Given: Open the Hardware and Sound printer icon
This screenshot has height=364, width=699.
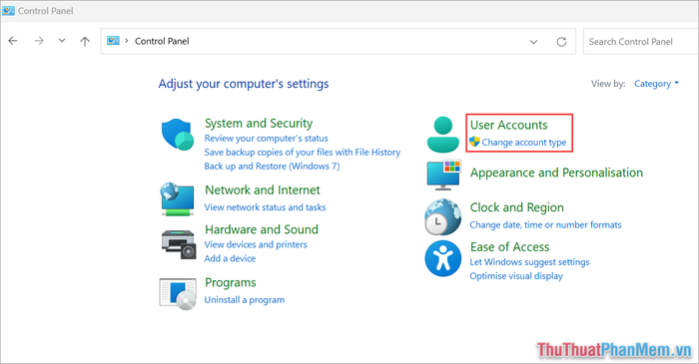Looking at the screenshot, I should tap(179, 244).
